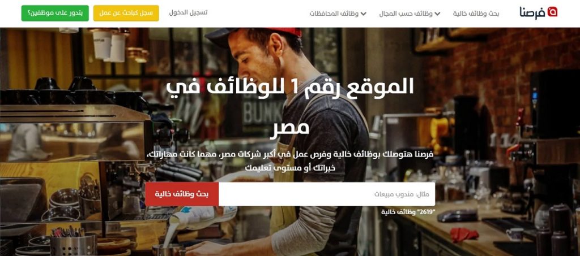Click the "2619" وظائف خالية count text
The image size is (580, 256).
pyautogui.click(x=408, y=212)
